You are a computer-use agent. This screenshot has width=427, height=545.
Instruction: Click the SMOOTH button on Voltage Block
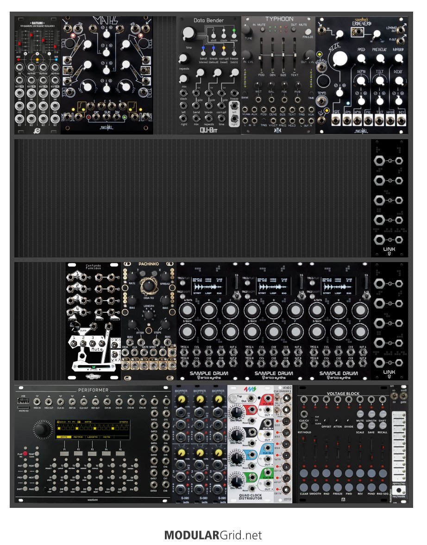pos(315,487)
